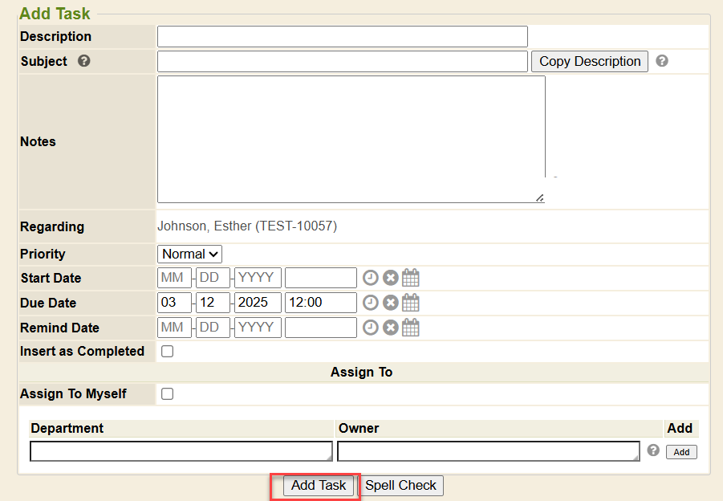723x501 pixels.
Task: Click the Copy Description button
Action: [x=590, y=62]
